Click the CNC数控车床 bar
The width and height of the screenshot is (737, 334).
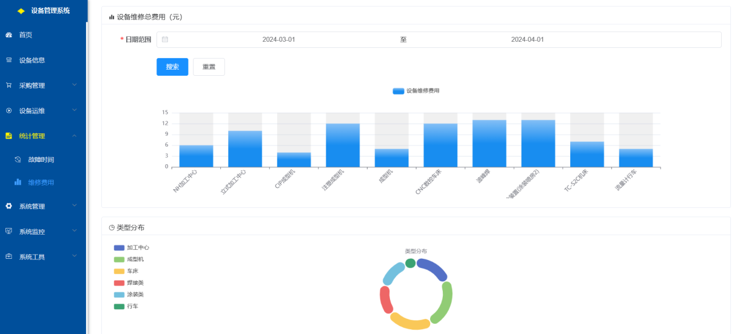pyautogui.click(x=440, y=145)
